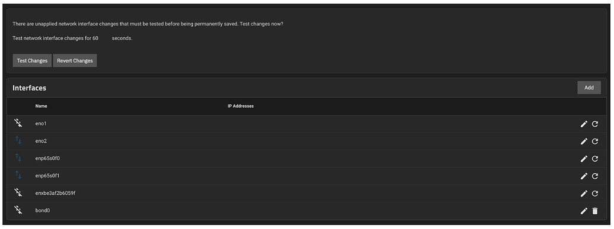The image size is (614, 229).
Task: Edit the eno1 interface with pencil icon
Action: 584,124
